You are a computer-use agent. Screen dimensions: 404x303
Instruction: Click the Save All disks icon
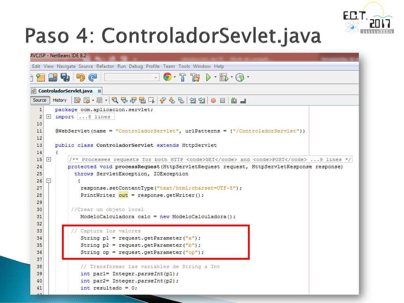pos(65,77)
